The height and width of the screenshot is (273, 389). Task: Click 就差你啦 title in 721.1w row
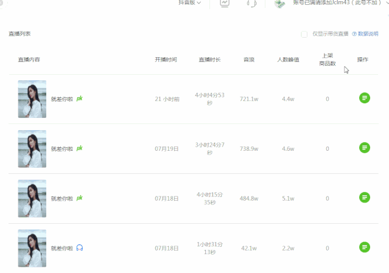click(62, 99)
